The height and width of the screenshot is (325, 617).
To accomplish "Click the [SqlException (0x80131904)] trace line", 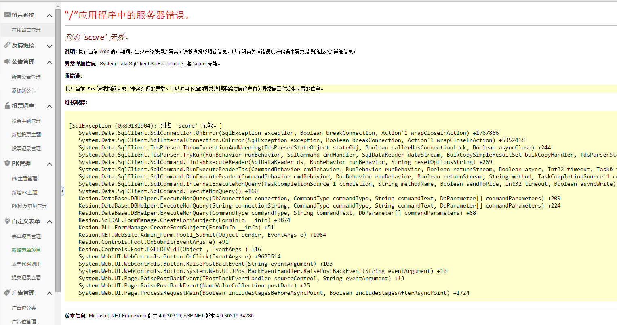I will (x=145, y=126).
